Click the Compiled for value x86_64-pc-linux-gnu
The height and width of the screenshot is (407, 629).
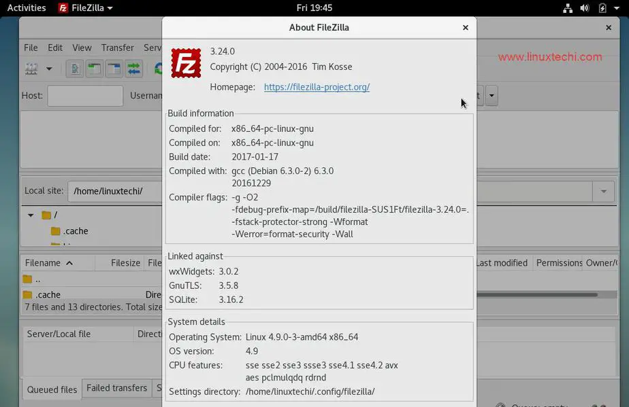pyautogui.click(x=272, y=129)
